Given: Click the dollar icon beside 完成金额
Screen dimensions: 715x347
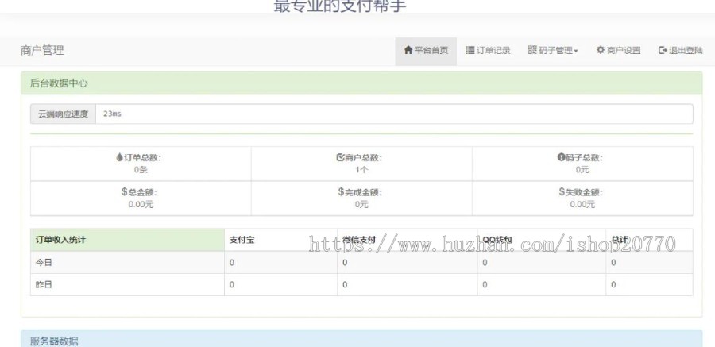Looking at the screenshot, I should click(x=341, y=192).
